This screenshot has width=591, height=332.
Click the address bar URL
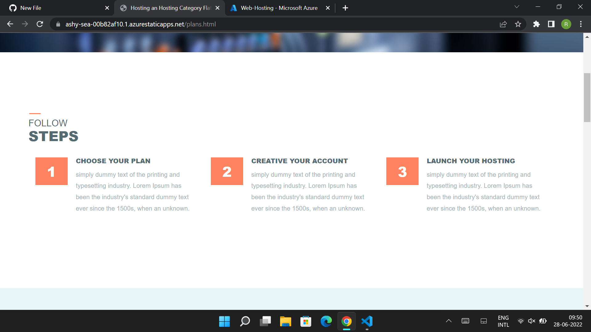point(141,24)
